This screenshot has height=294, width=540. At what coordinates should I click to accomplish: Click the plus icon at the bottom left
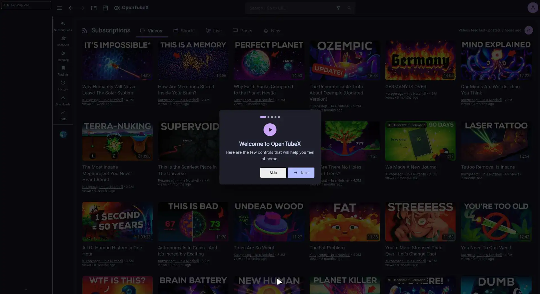pyautogui.click(x=26, y=290)
